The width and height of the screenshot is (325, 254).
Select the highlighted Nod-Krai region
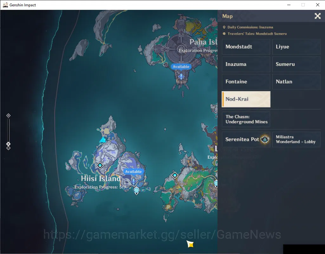[246, 99]
